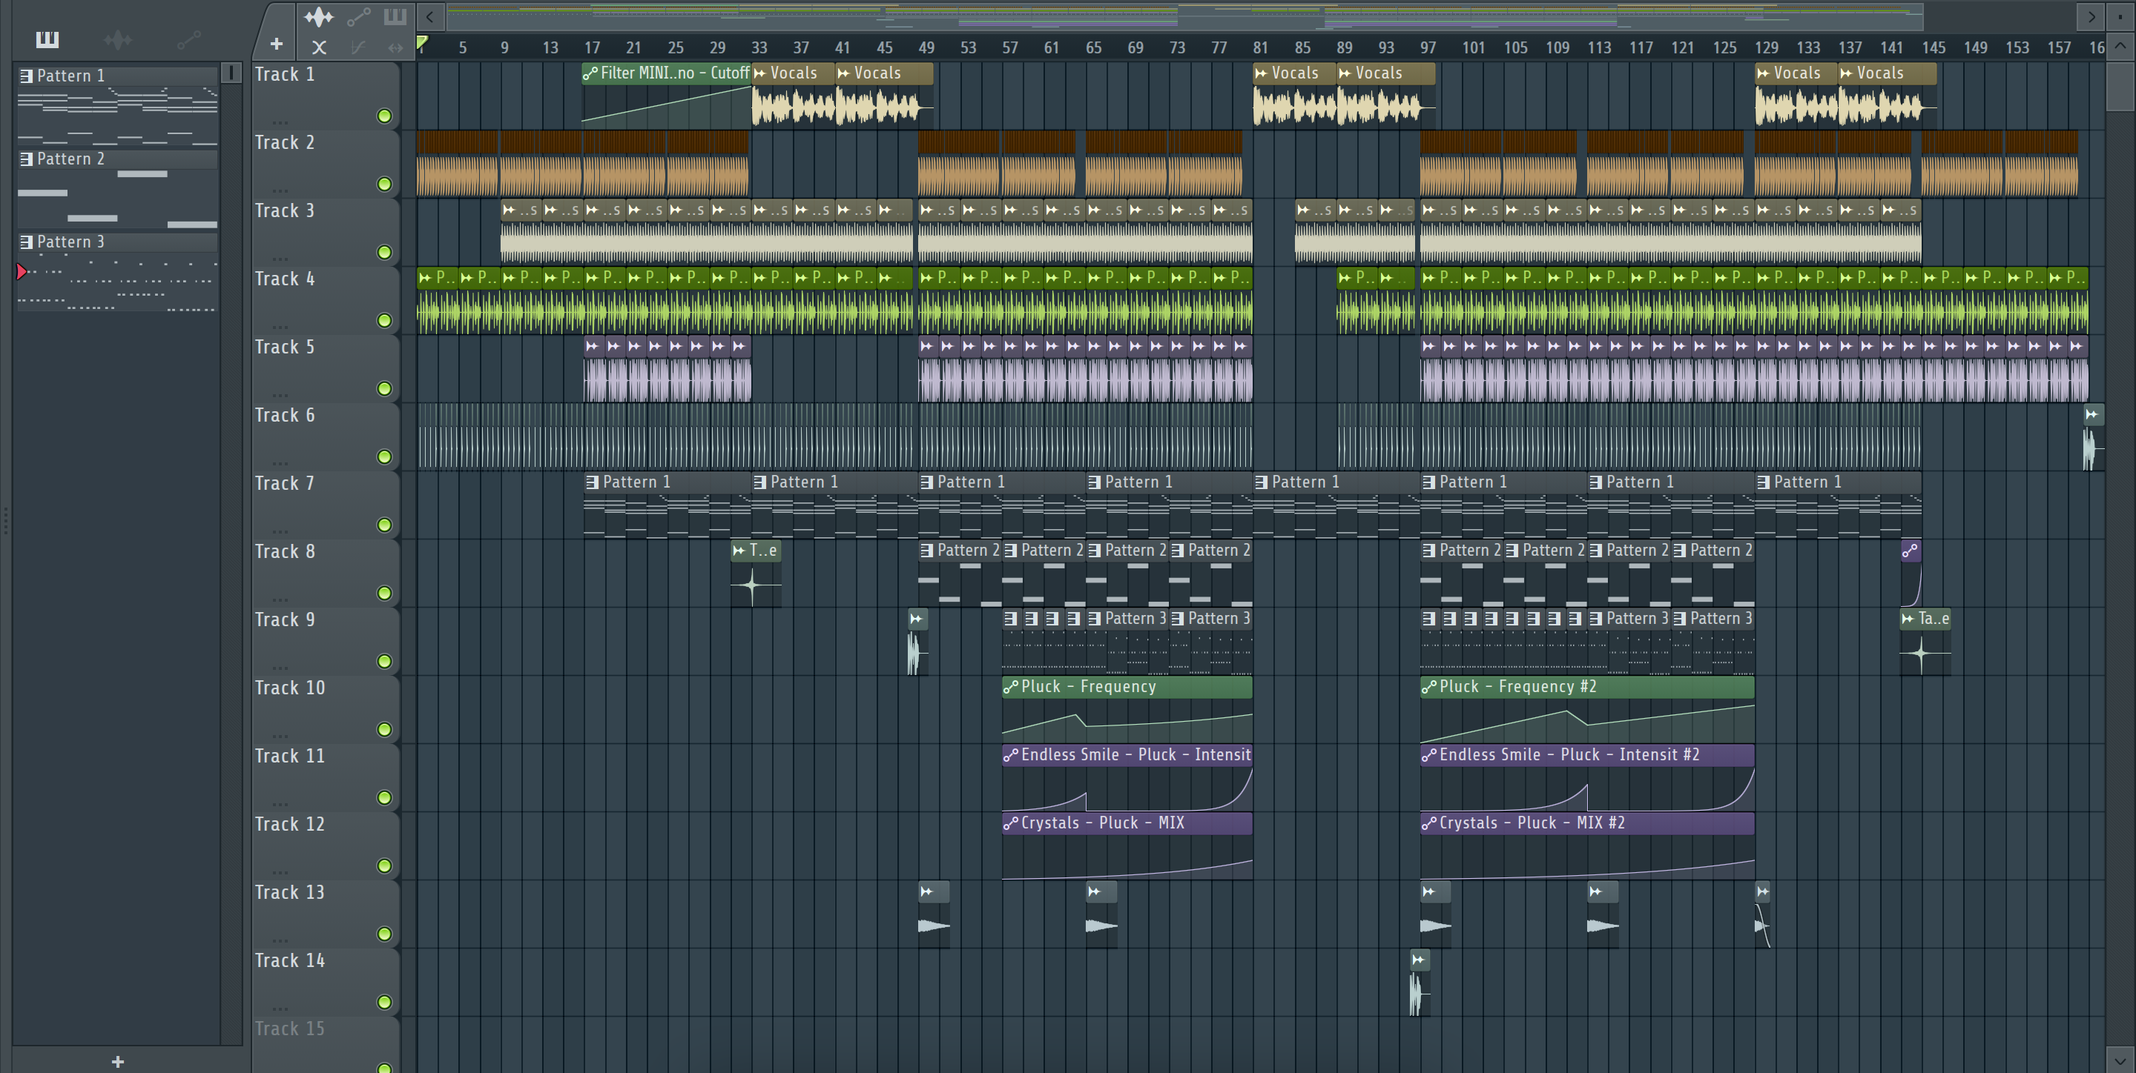
Task: Mute Track 5 with its green LED
Action: click(x=384, y=388)
